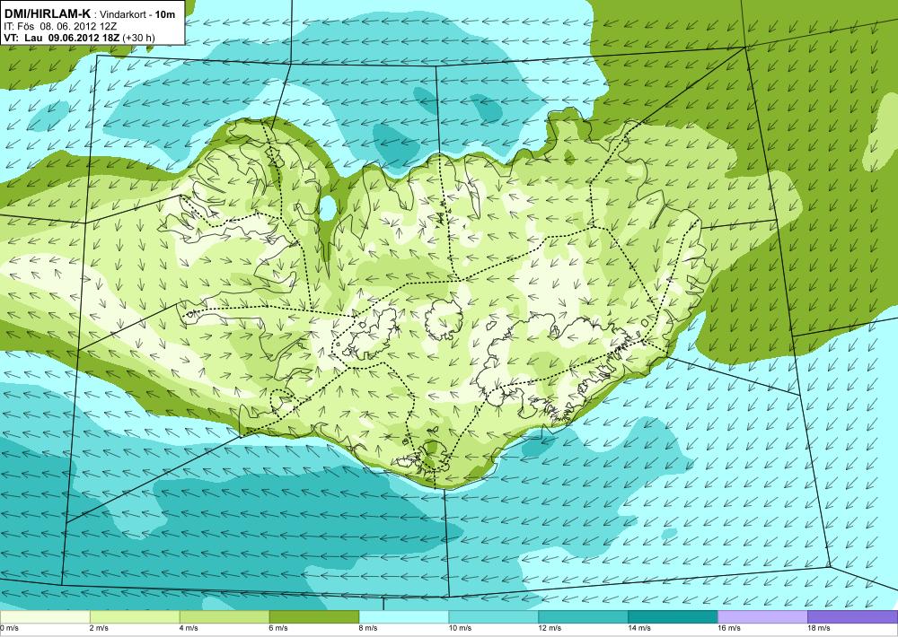Screen dimensions: 898x637
Task: Click the "0 m/s" legend label
Action: pos(10,628)
